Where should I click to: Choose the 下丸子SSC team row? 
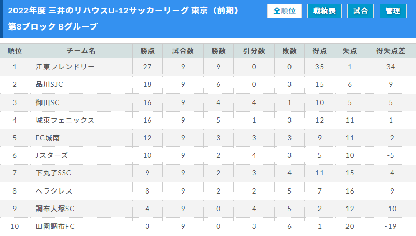(x=53, y=173)
